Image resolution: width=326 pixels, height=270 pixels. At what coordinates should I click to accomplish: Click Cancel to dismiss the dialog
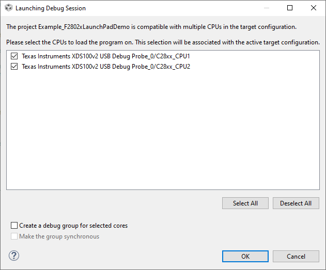pos(296,256)
